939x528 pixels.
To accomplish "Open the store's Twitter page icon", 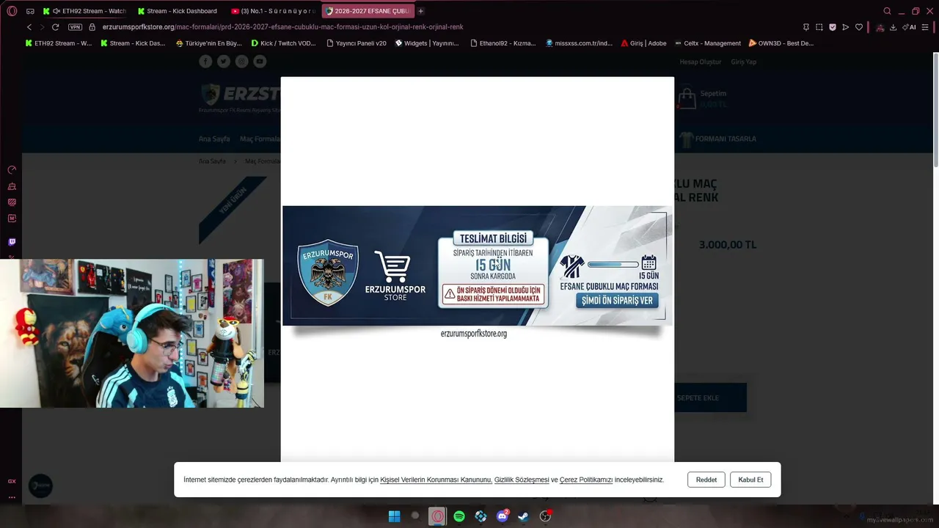I will pos(224,62).
